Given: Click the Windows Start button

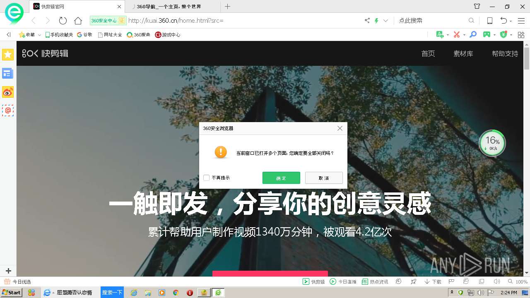Looking at the screenshot, I should tap(11, 293).
